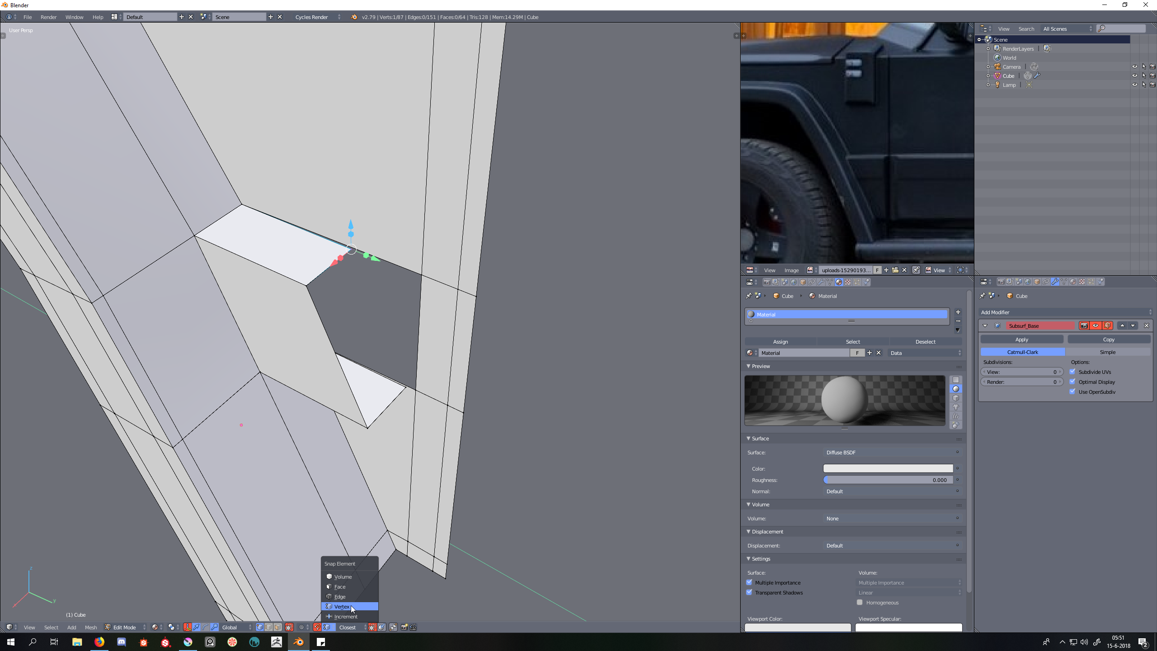Open Firefox from the Windows taskbar
This screenshot has width=1157, height=651.
[x=99, y=642]
